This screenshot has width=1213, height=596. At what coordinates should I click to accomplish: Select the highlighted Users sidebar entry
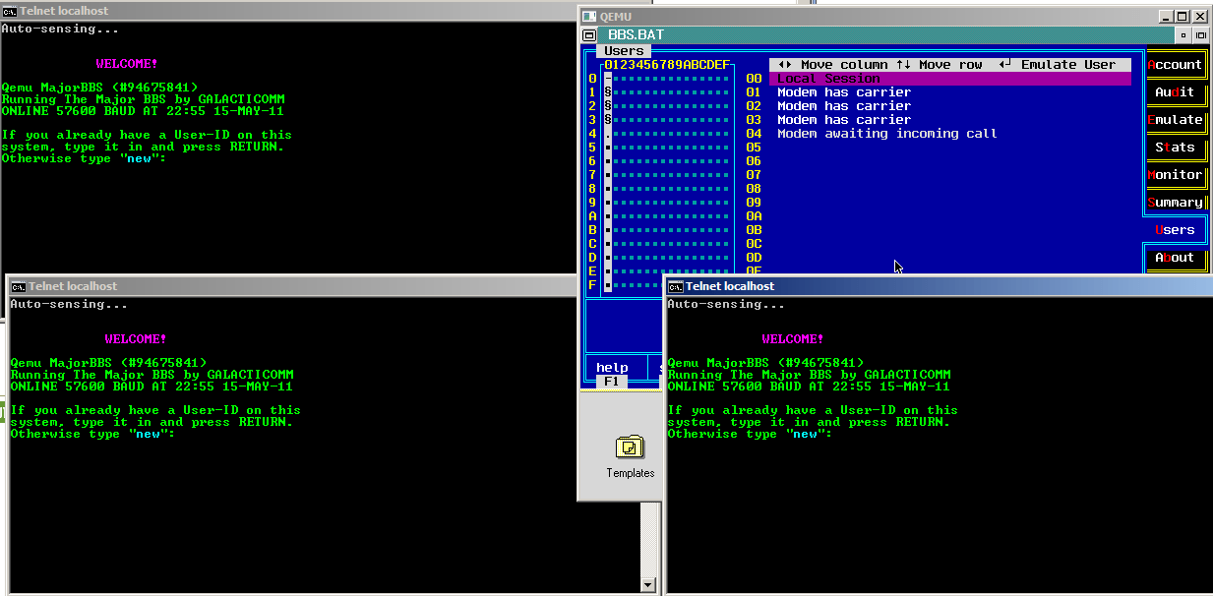(x=1175, y=229)
